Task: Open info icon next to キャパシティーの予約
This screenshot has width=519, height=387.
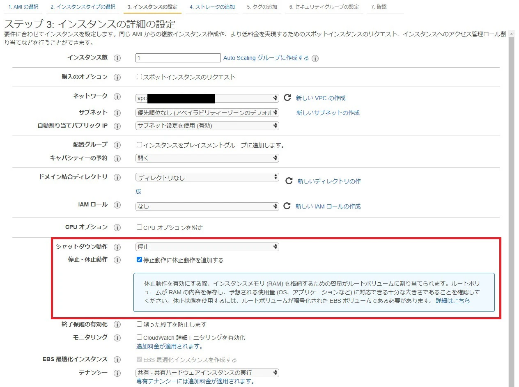Action: coord(117,158)
